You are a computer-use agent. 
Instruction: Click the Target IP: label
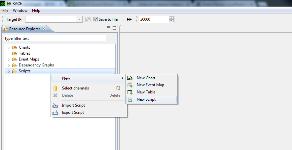coord(14,19)
